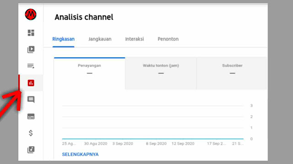Click the '3 Sep 2020' axis label
293x164 pixels.
point(123,143)
